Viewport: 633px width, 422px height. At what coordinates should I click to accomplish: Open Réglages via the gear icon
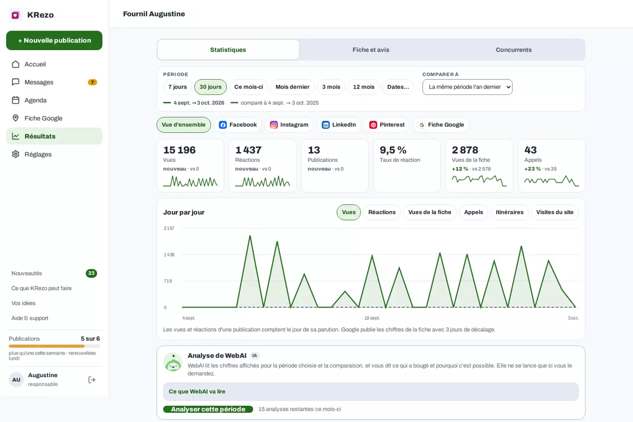coord(15,154)
